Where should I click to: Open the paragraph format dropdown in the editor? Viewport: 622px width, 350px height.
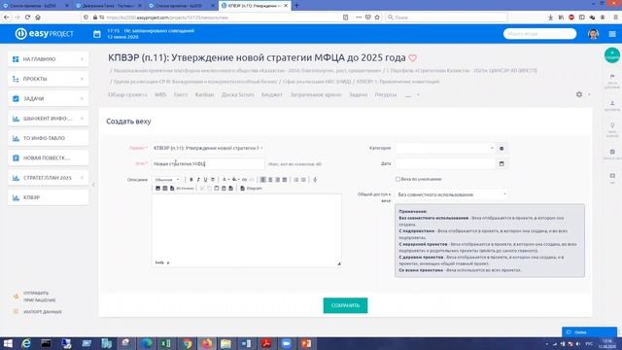(x=167, y=180)
